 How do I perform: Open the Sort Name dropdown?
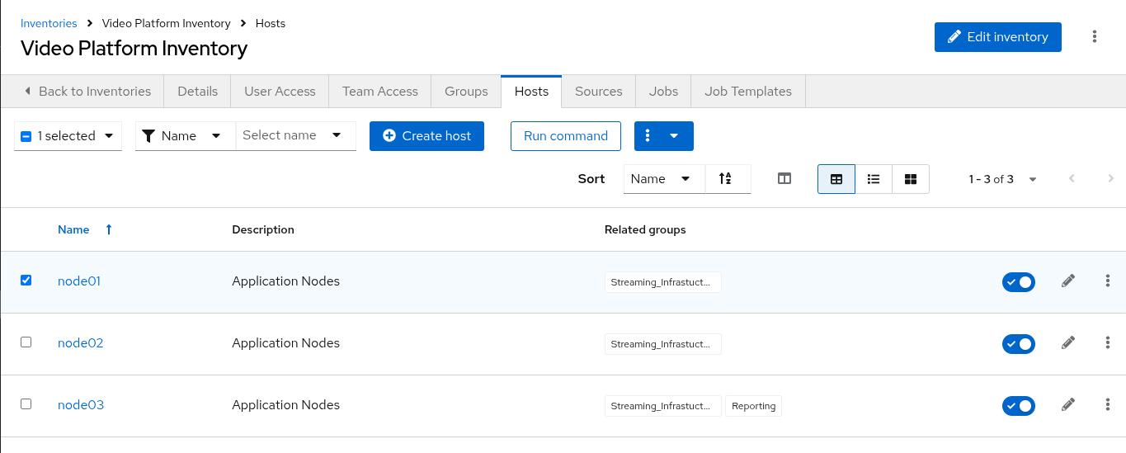[x=664, y=179]
